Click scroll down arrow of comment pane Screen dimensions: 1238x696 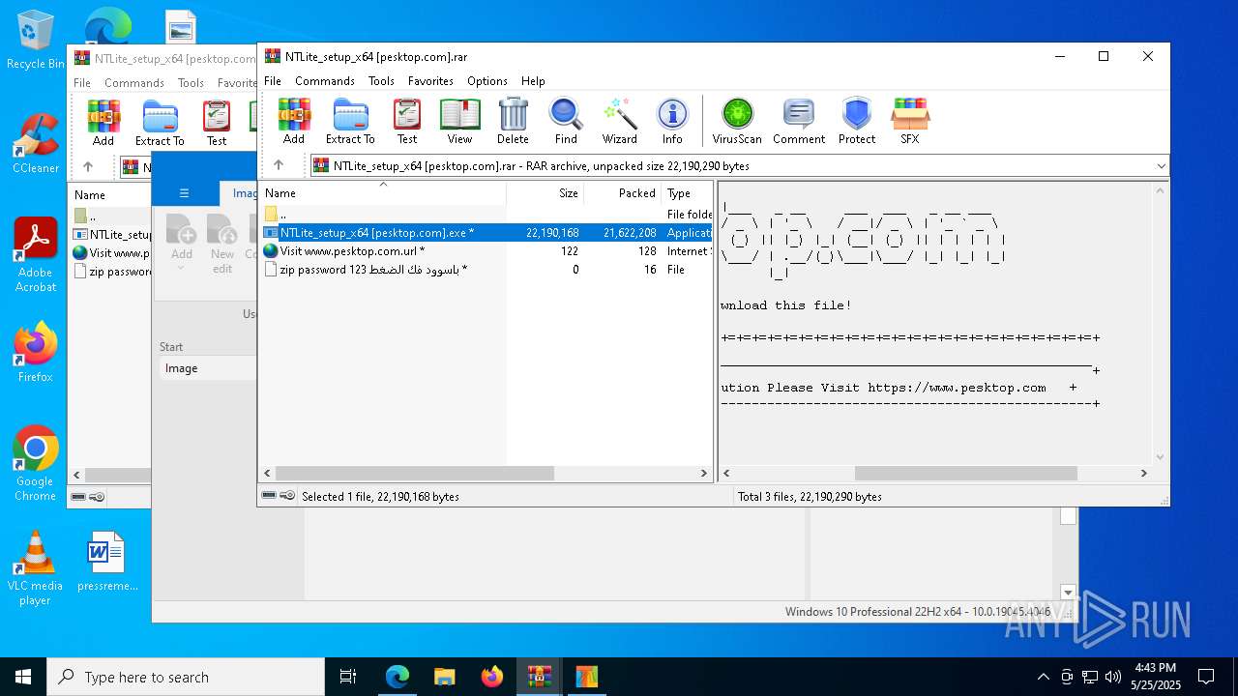[1161, 457]
